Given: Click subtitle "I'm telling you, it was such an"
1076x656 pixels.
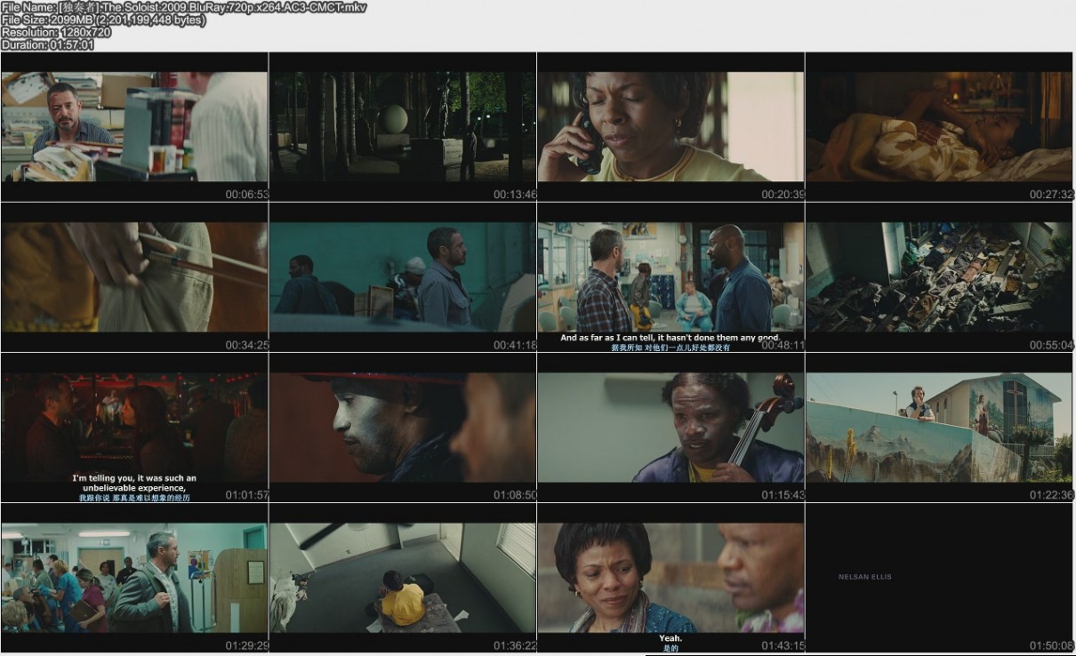Looking at the screenshot, I should (x=134, y=478).
